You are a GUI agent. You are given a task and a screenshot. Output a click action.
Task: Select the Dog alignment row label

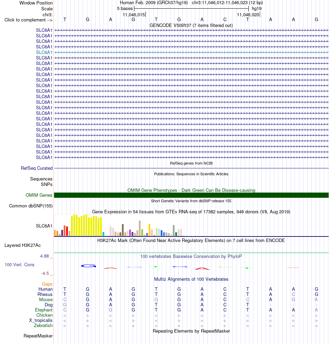(x=48, y=305)
